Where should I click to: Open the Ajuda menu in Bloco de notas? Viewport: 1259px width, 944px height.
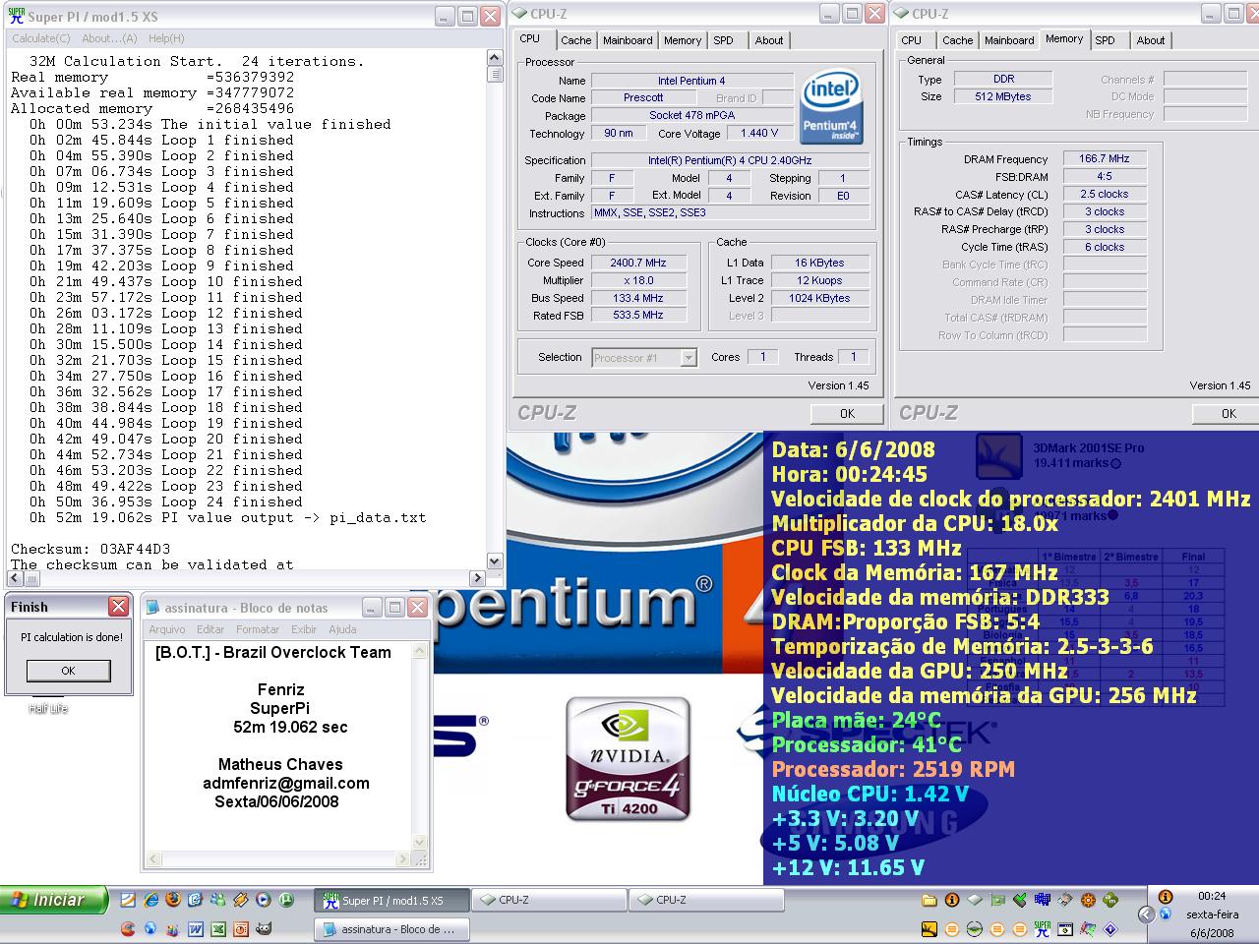pos(342,629)
